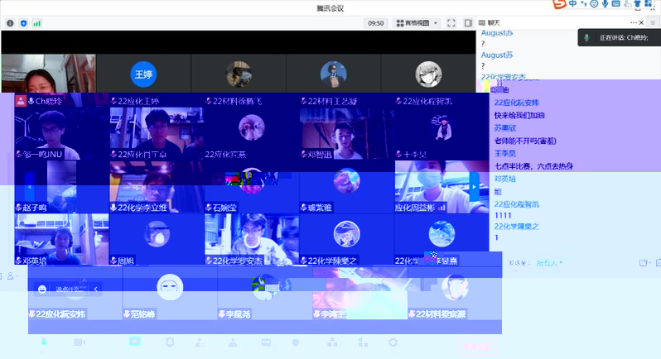Expand the 所有人 recipient dropdown
The width and height of the screenshot is (661, 359).
548,263
